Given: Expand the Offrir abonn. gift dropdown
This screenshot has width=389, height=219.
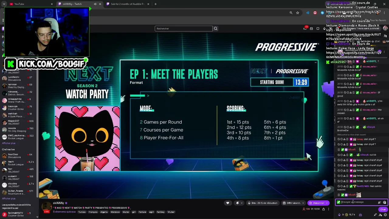Looking at the screenshot, I should point(293,203).
